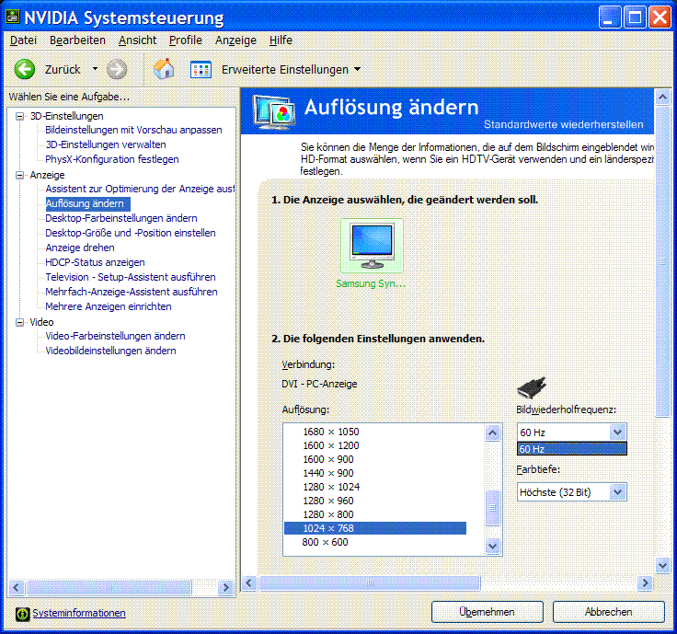Click the green Zurück back arrow icon

[25, 69]
